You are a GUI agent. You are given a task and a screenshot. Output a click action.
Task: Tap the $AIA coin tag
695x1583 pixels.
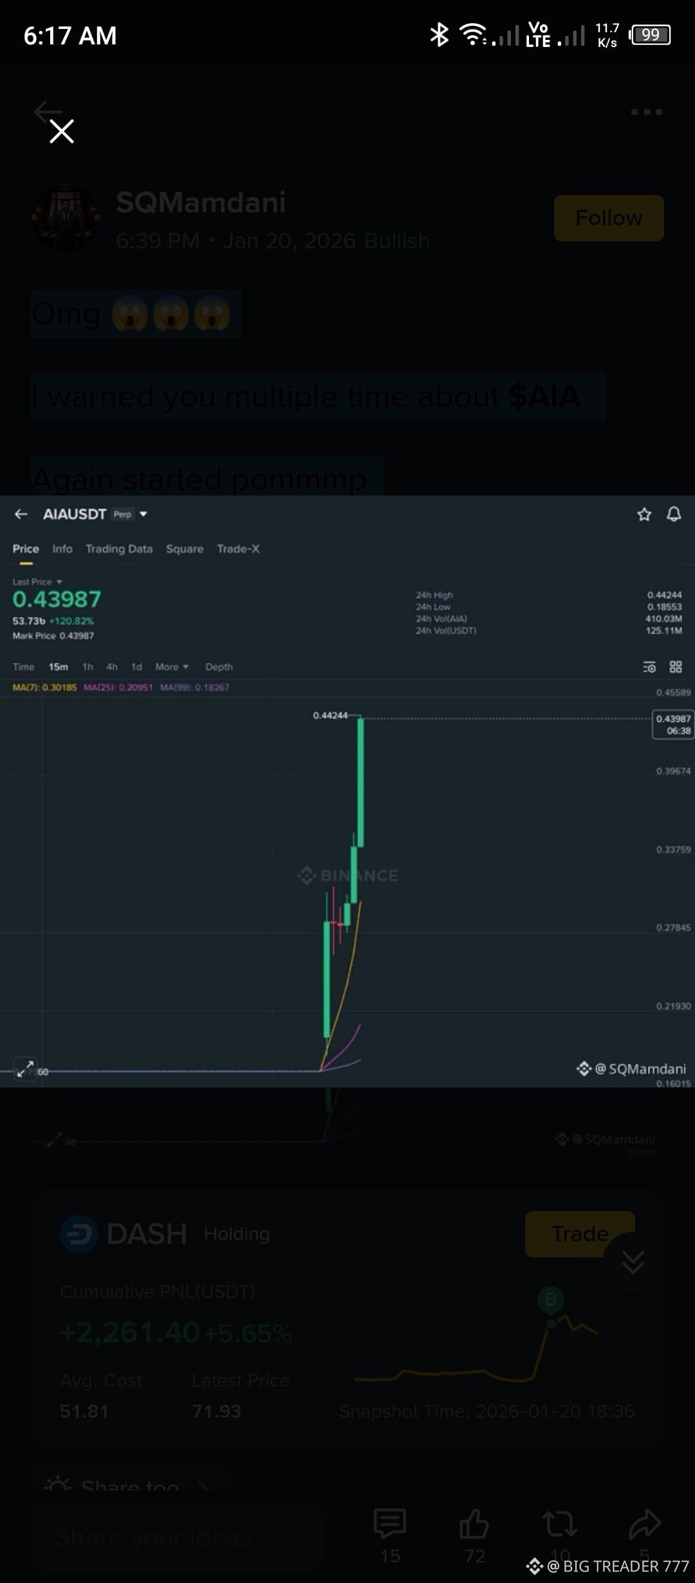click(544, 396)
